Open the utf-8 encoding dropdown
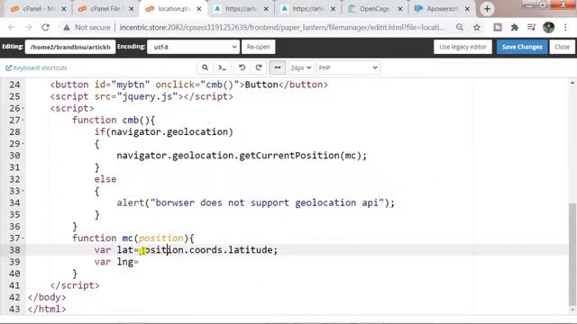The height and width of the screenshot is (324, 577). [x=193, y=47]
